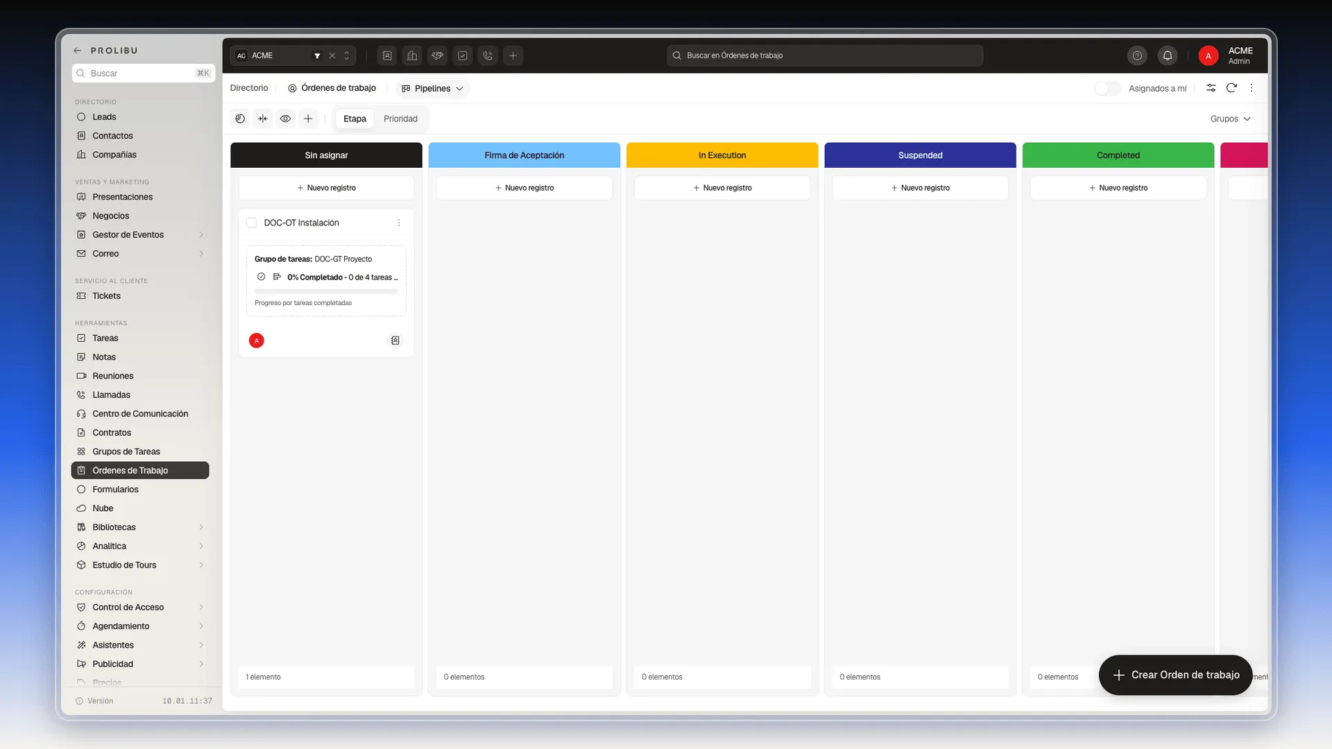The height and width of the screenshot is (749, 1332).
Task: Switch to the Prioridad tab
Action: (400, 119)
